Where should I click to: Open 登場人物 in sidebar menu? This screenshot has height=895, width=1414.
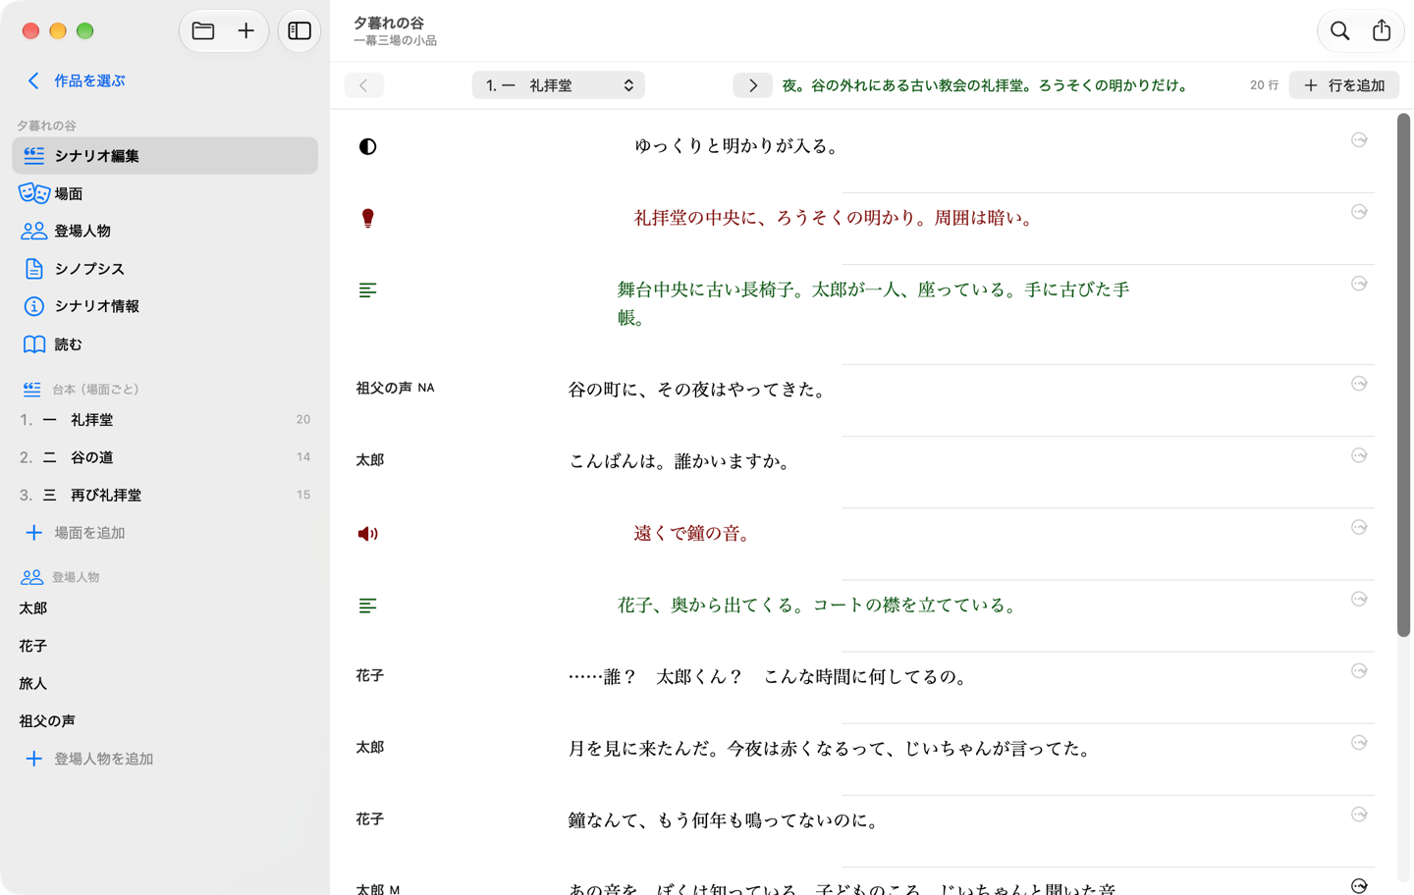165,231
